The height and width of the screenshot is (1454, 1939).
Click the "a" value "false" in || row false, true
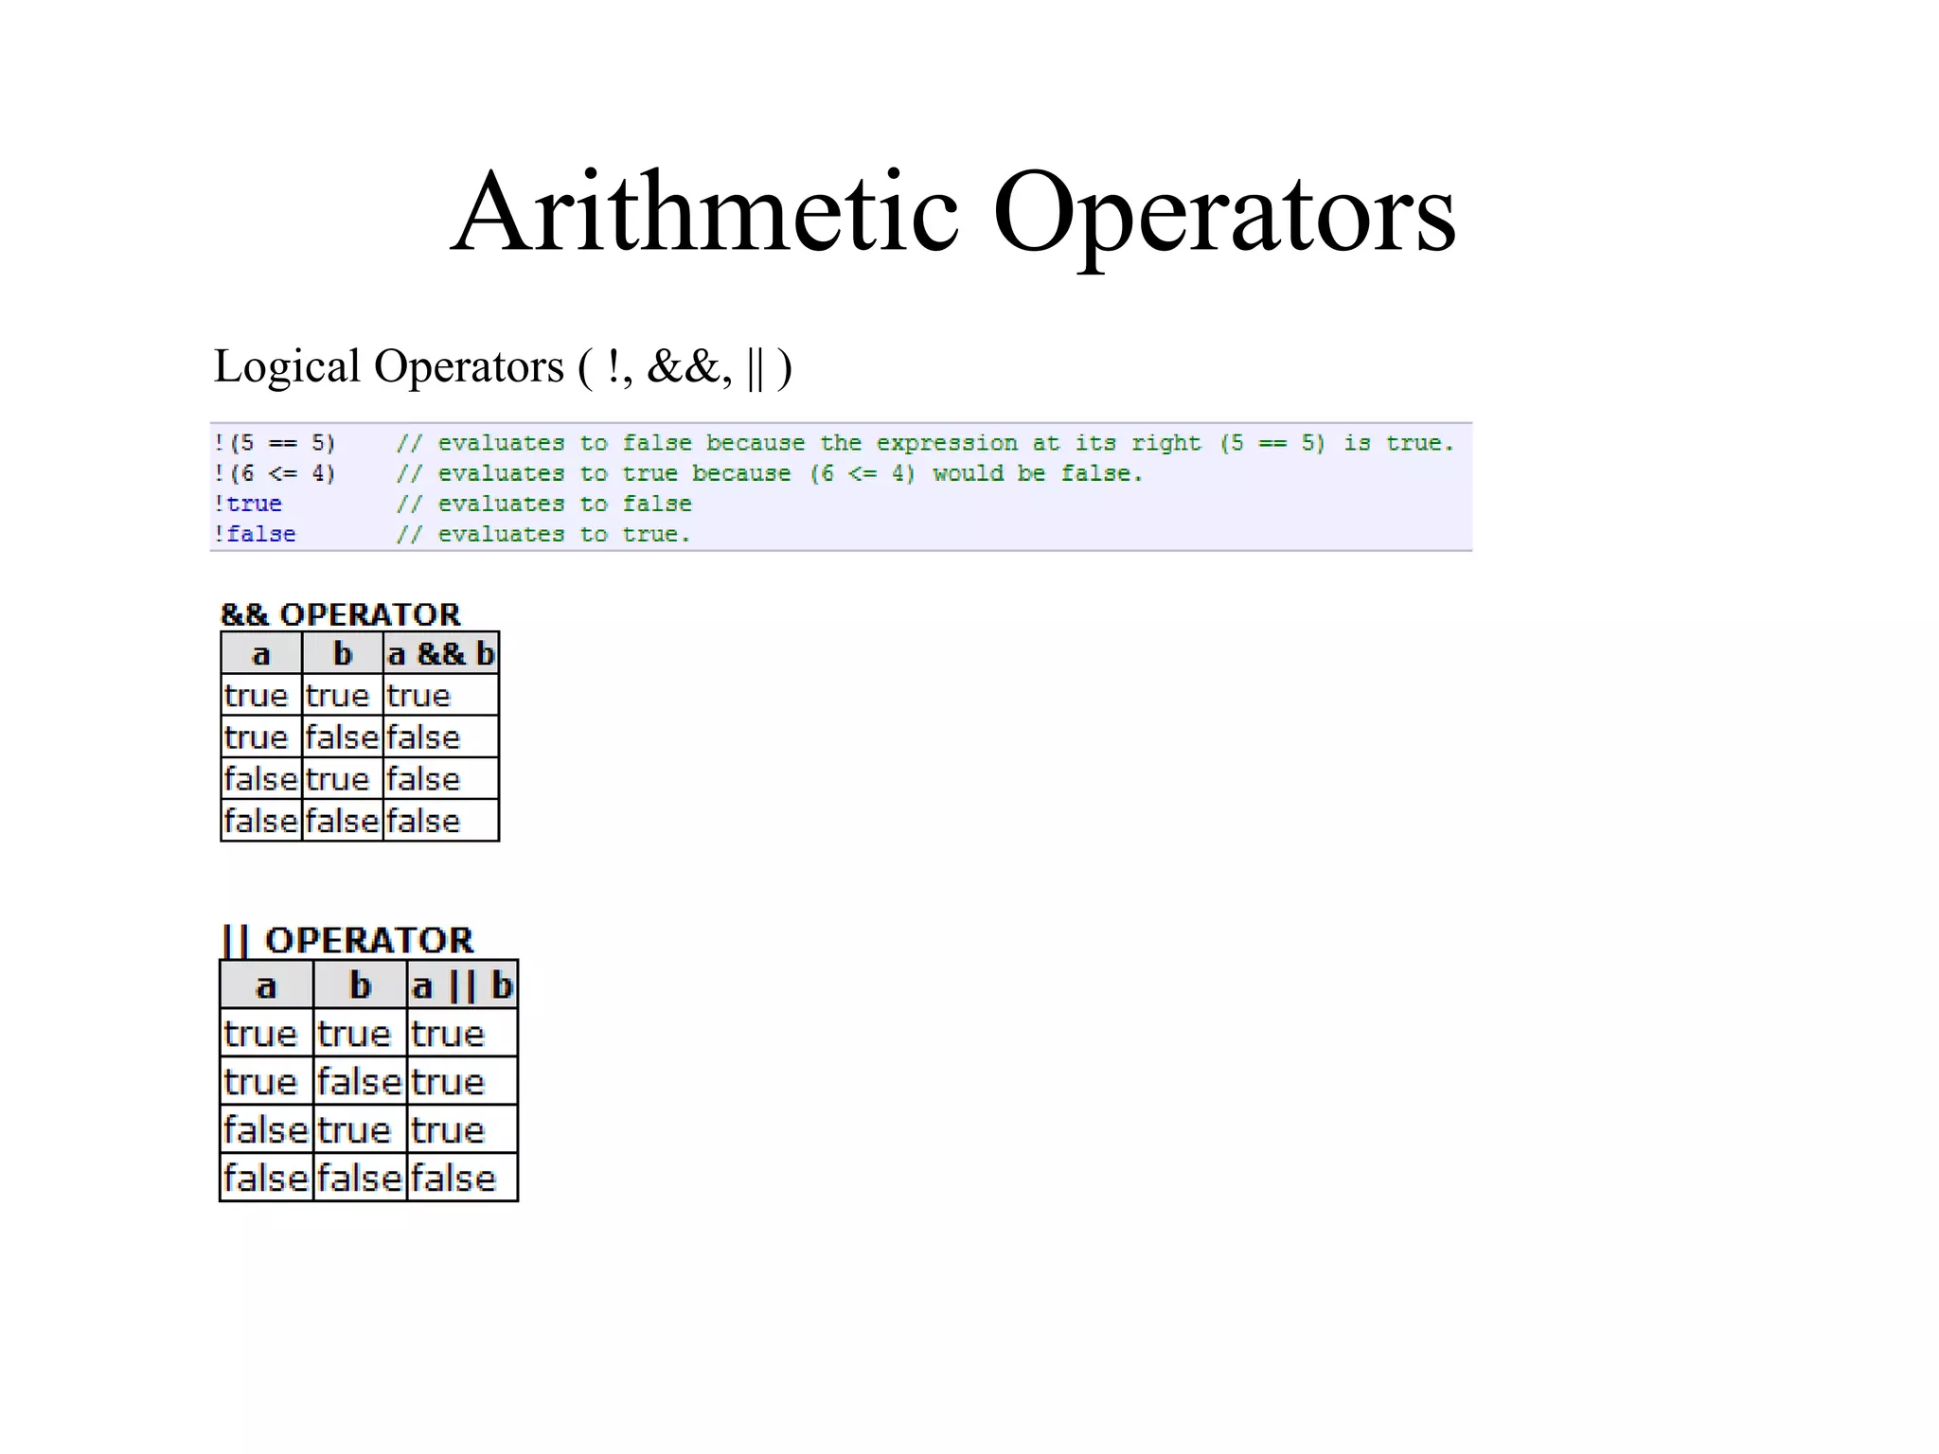266,1130
